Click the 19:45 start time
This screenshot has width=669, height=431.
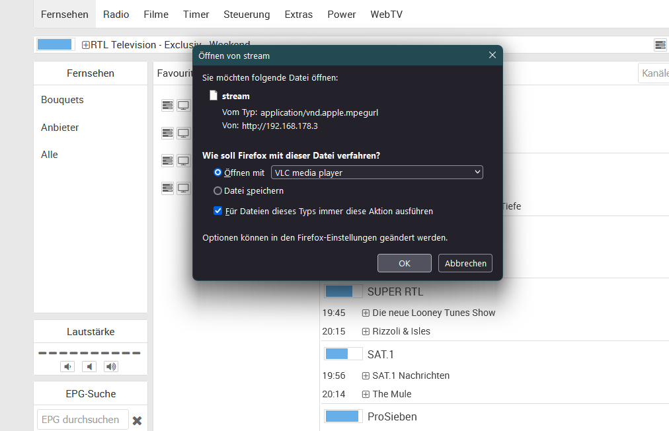pos(334,313)
